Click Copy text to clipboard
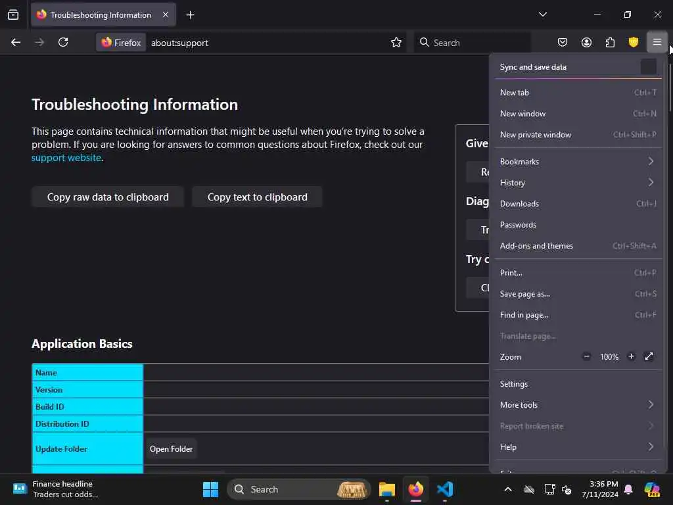The width and height of the screenshot is (673, 505). click(x=257, y=197)
